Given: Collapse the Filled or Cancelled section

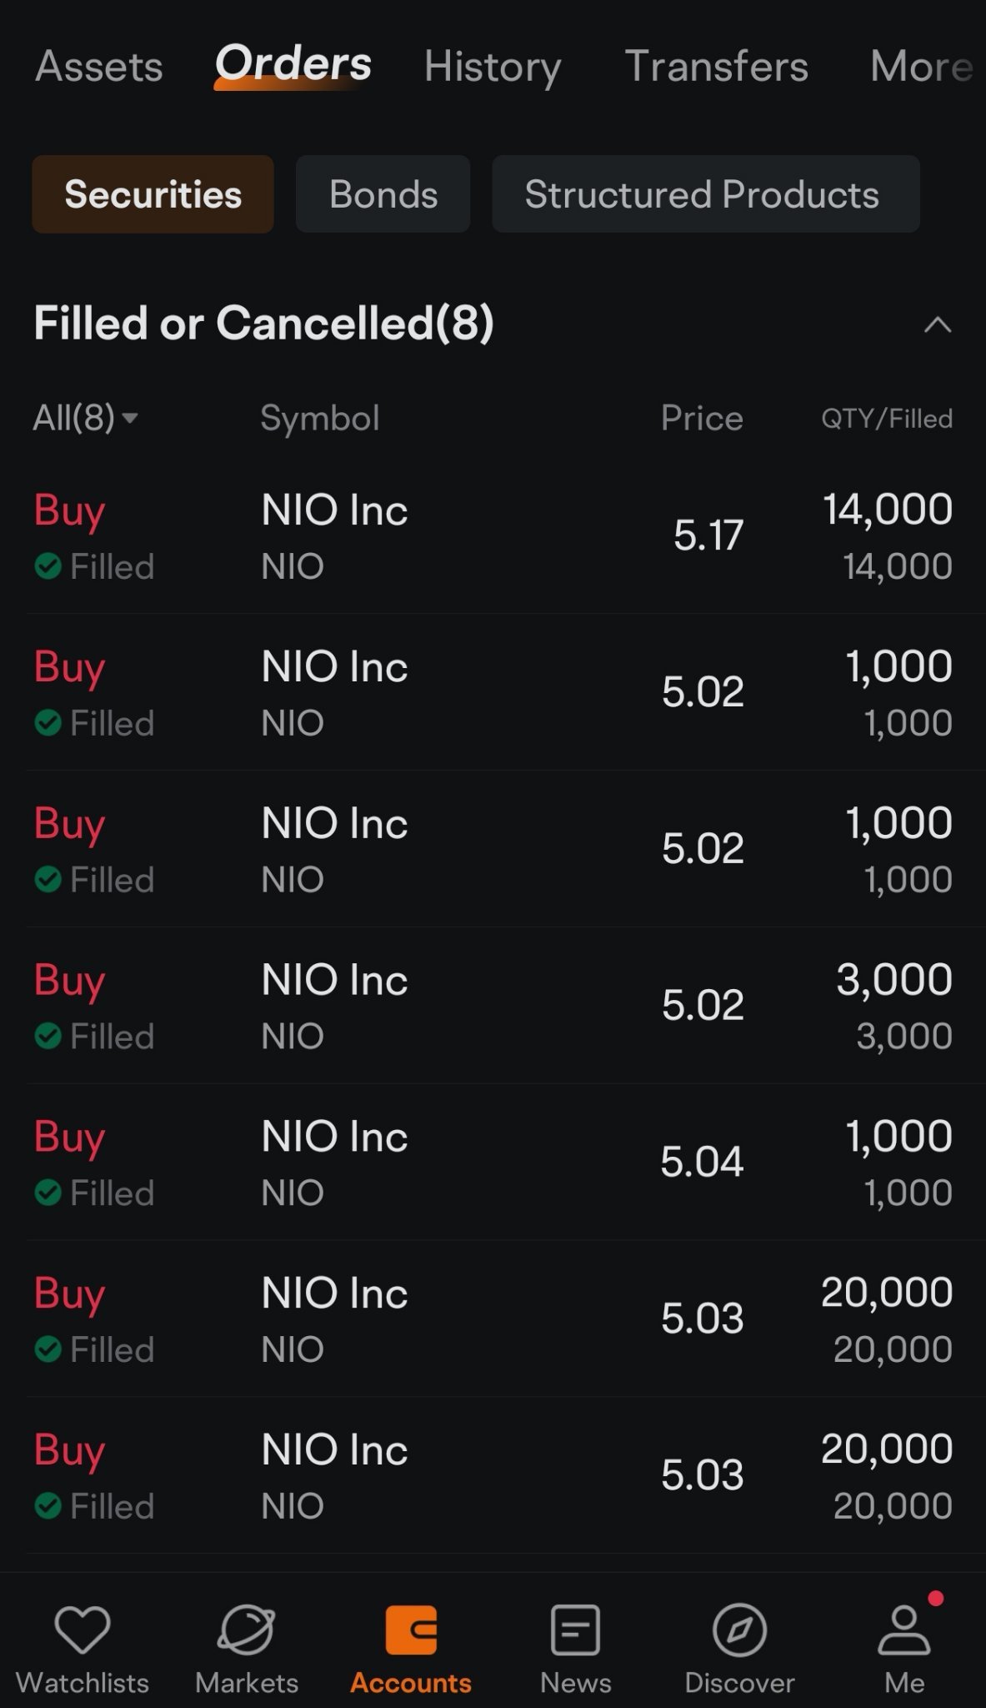Looking at the screenshot, I should click(x=938, y=324).
